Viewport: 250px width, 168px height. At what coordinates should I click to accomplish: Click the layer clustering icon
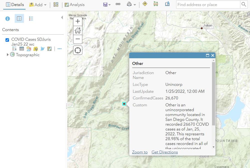(42, 49)
